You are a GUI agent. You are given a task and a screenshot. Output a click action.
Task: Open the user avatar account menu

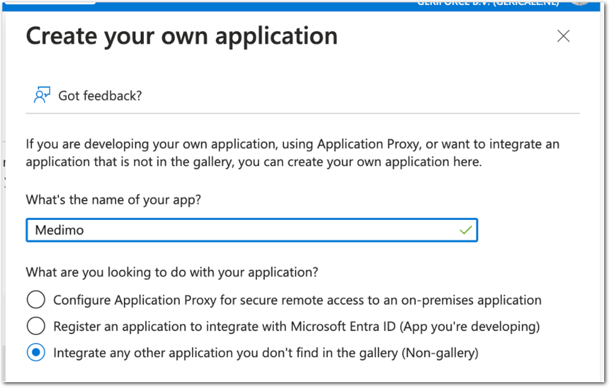(580, 2)
